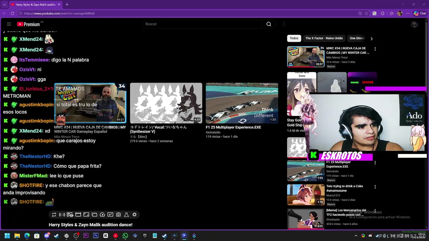Screen dimensions: 429x241
Task: Toggle the eye visibility panel icon
Action: [70, 215]
